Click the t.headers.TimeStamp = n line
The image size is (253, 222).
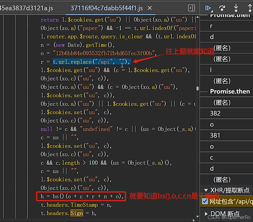coord(76,205)
